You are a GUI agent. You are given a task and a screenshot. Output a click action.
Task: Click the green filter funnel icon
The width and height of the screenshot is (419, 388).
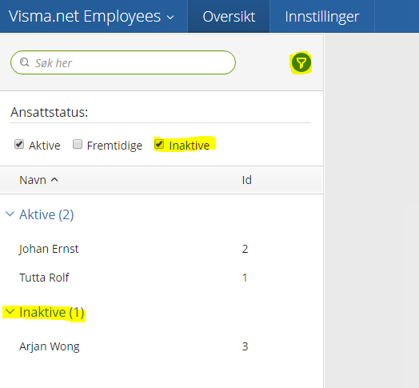point(301,63)
